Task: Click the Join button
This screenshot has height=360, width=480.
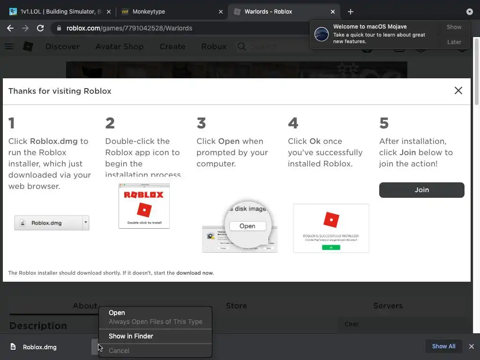Action: point(421,190)
